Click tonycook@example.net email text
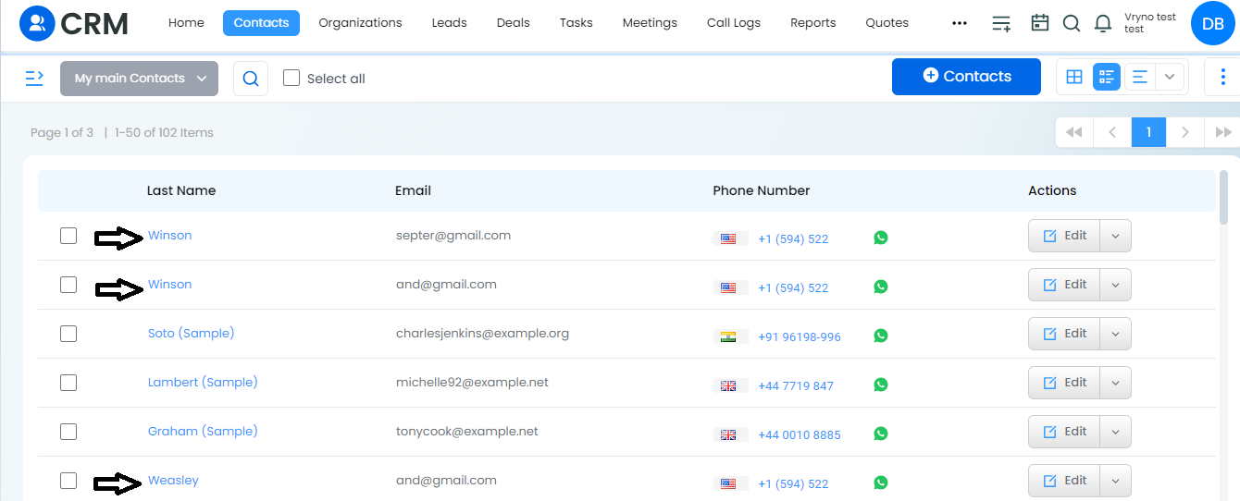Screen dimensions: 1240x501 click(467, 431)
